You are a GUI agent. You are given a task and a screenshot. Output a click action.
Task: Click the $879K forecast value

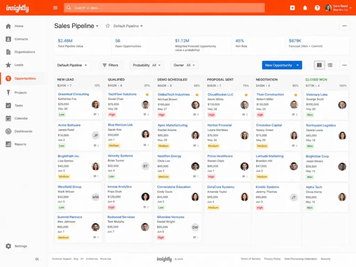(x=295, y=41)
